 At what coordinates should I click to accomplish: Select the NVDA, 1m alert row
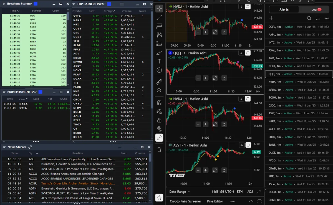point(299,82)
